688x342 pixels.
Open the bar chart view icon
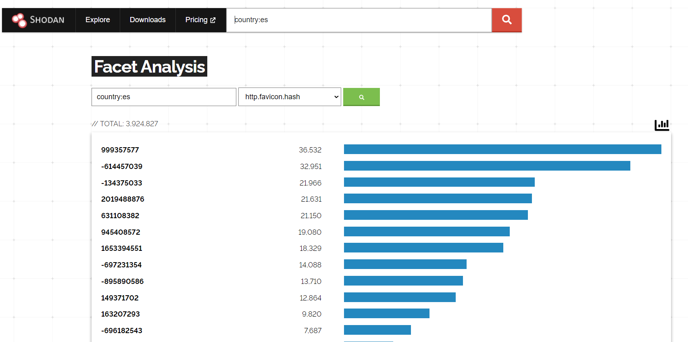(662, 125)
